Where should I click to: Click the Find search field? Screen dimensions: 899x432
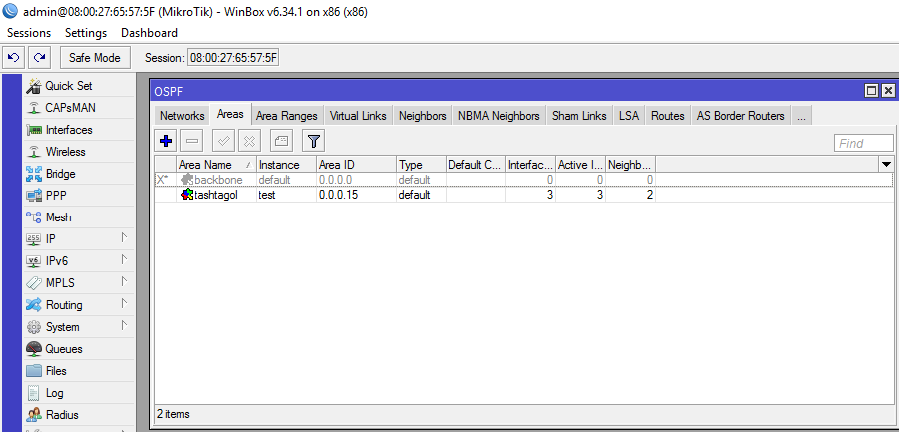863,143
